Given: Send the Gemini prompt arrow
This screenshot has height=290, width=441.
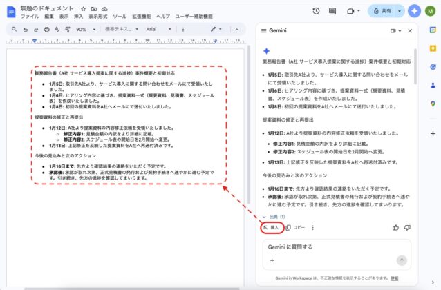Looking at the screenshot, I should point(402,260).
